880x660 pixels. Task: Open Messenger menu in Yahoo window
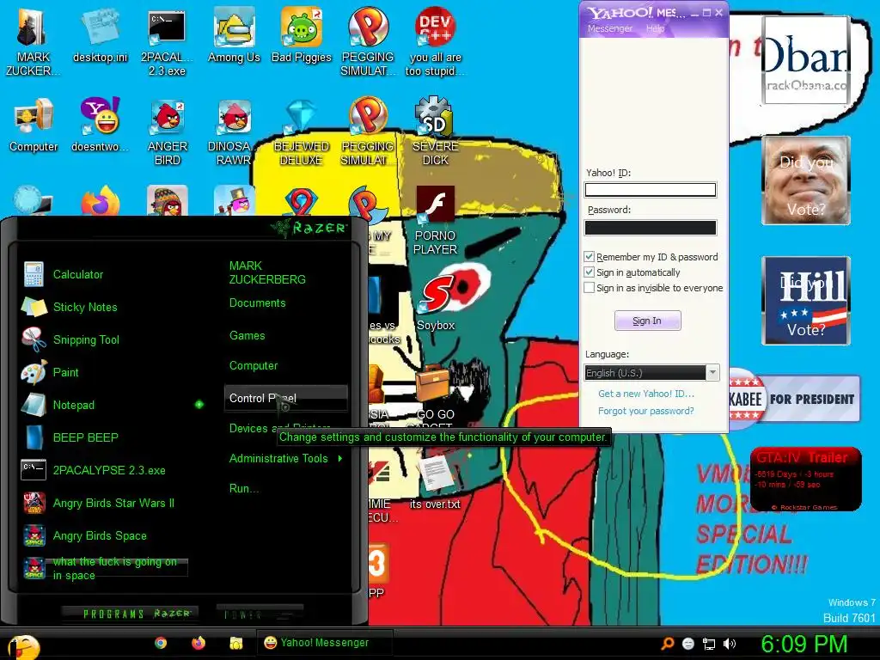click(x=610, y=28)
